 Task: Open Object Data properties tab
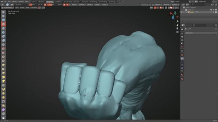coord(182,72)
